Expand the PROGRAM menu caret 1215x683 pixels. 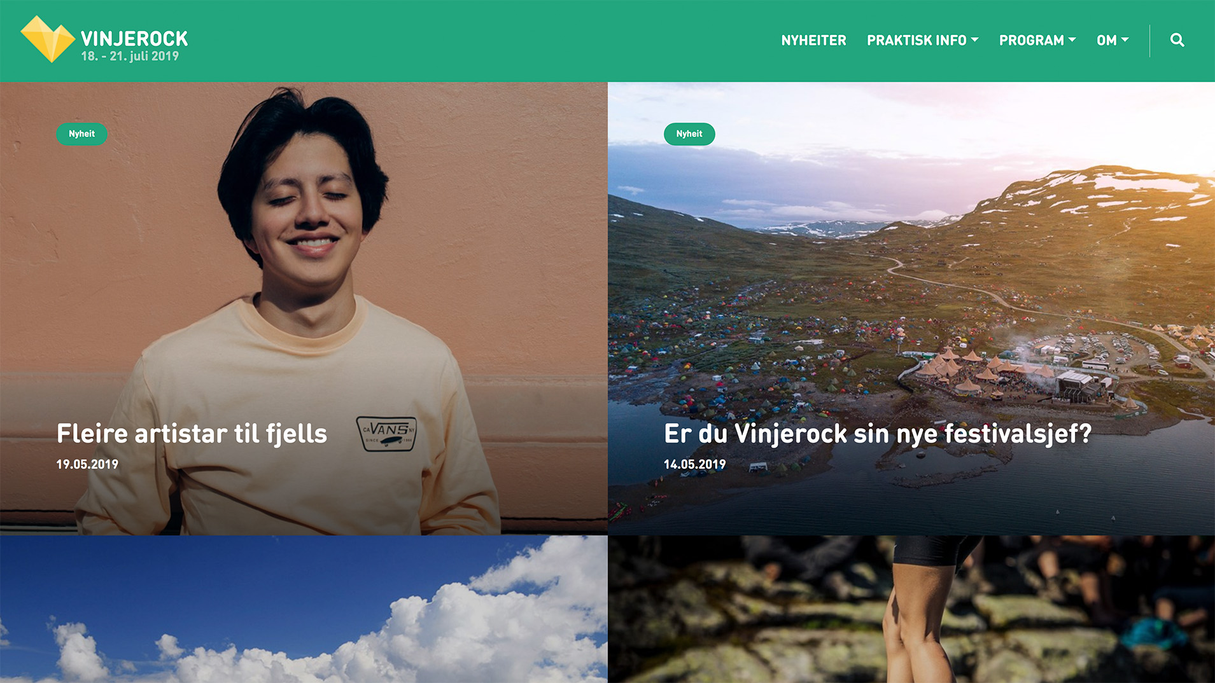pyautogui.click(x=1072, y=39)
